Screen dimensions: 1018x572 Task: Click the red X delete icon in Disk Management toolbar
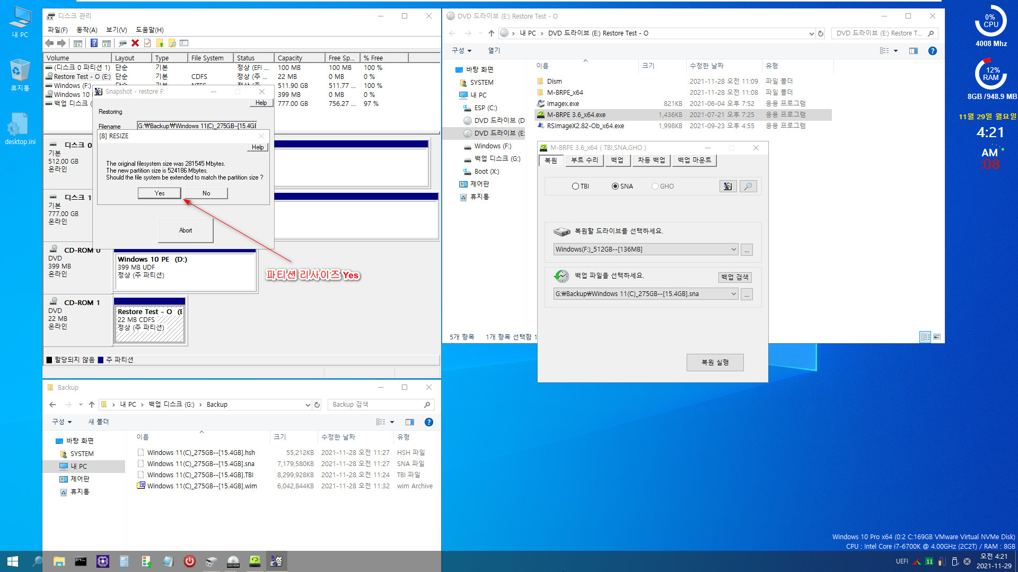pos(135,43)
